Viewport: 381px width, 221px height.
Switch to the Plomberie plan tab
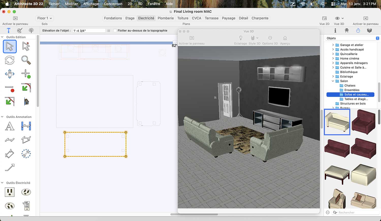click(x=166, y=18)
